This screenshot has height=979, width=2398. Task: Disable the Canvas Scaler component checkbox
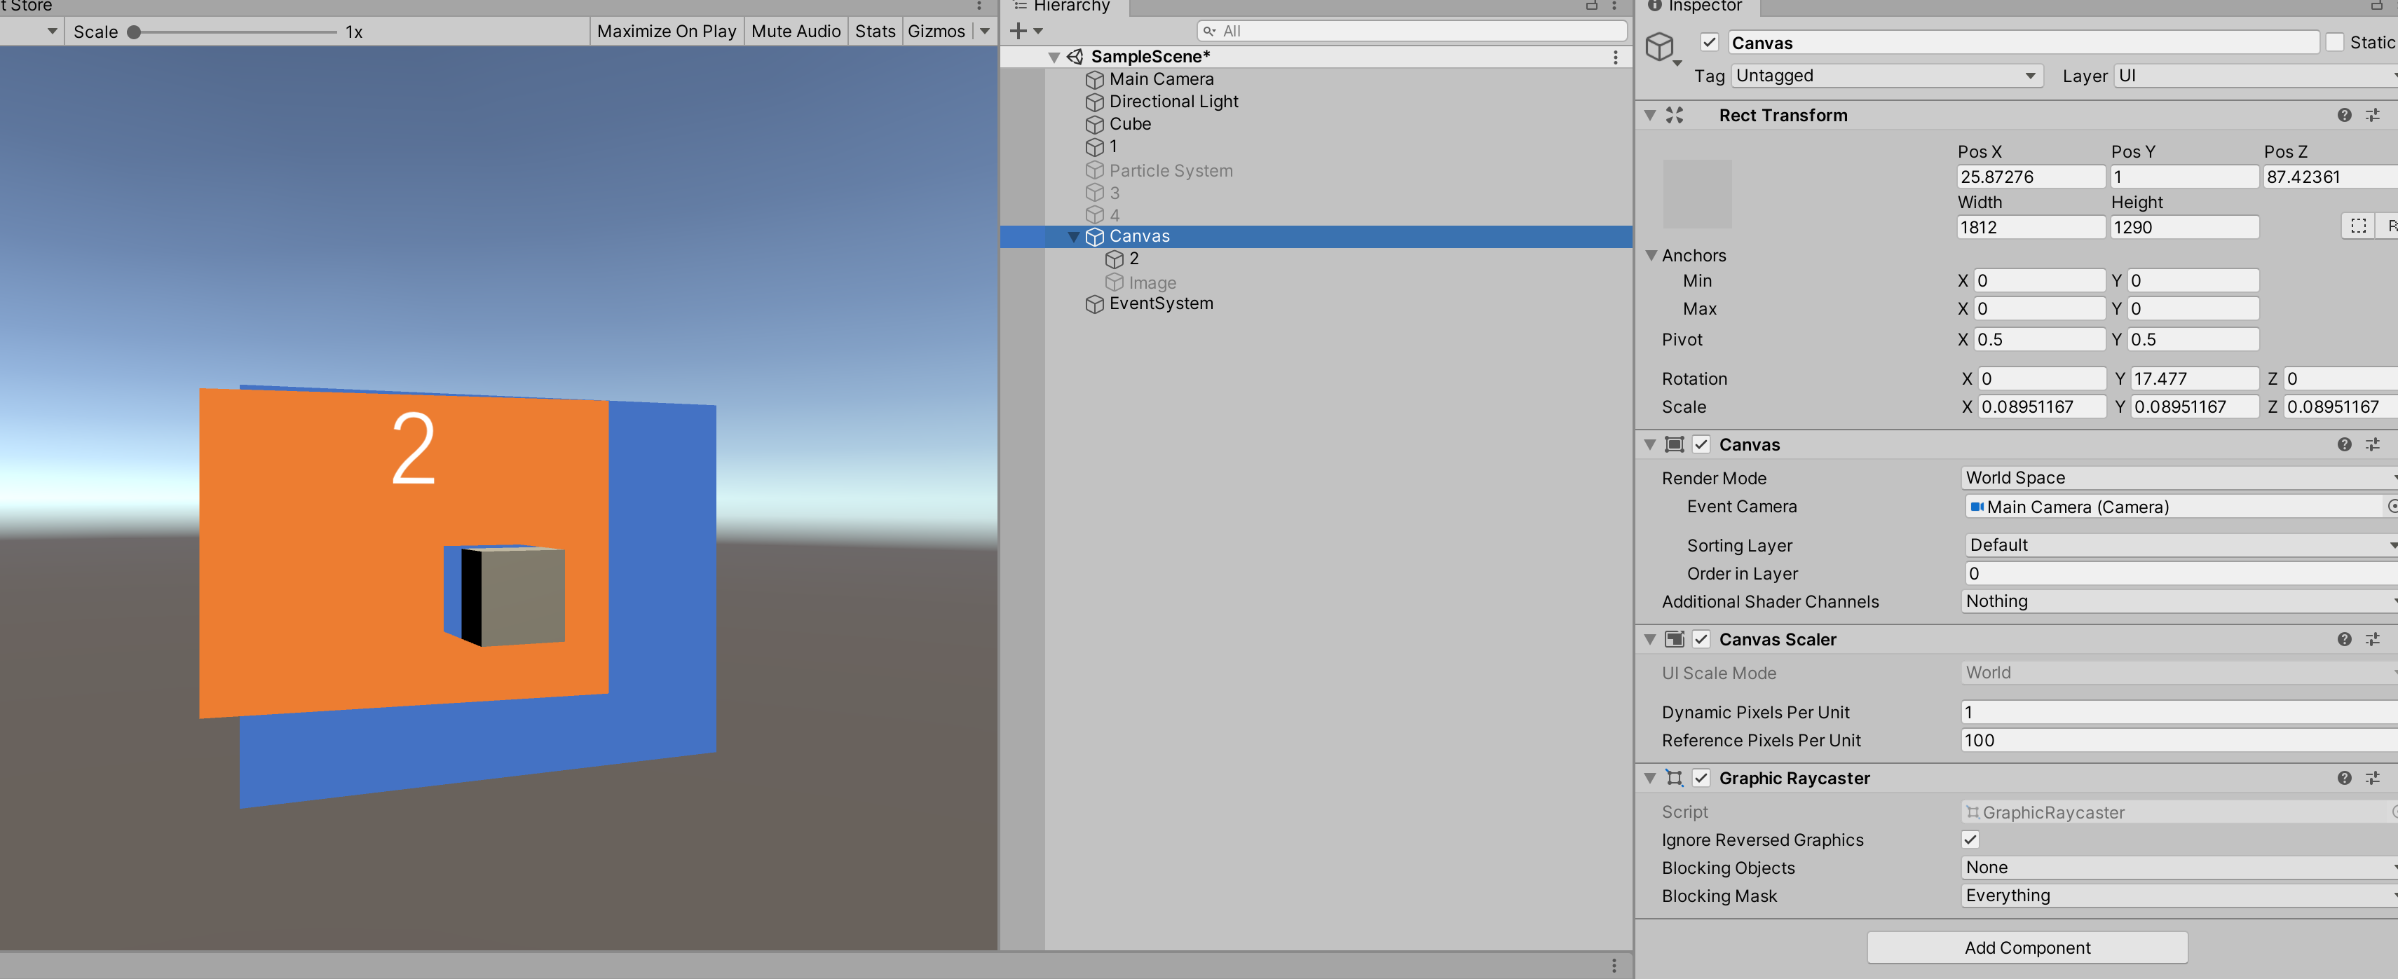(1701, 639)
